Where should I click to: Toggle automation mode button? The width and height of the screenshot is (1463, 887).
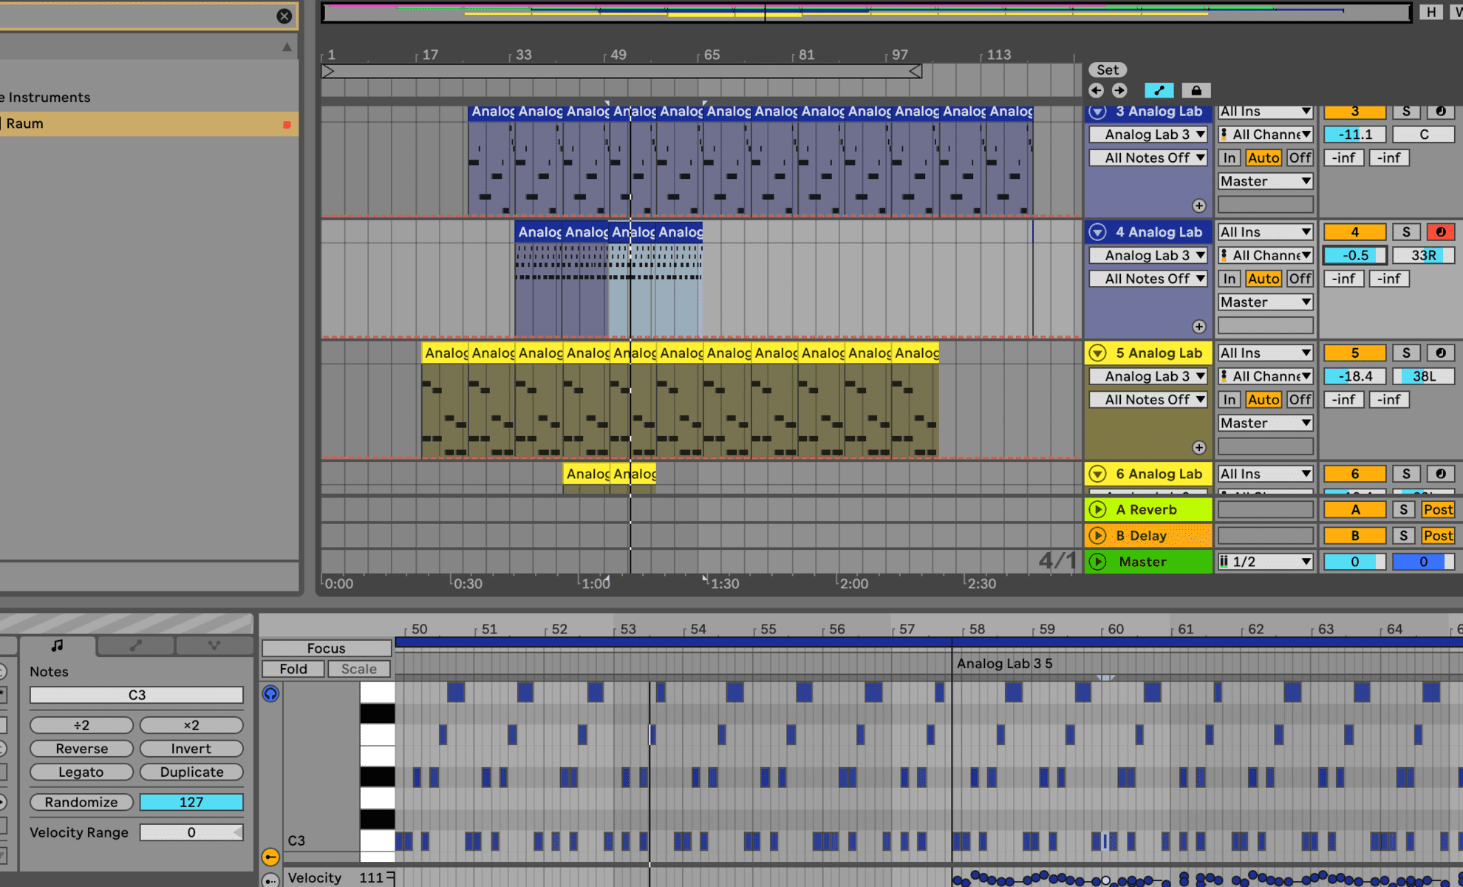pyautogui.click(x=1159, y=90)
